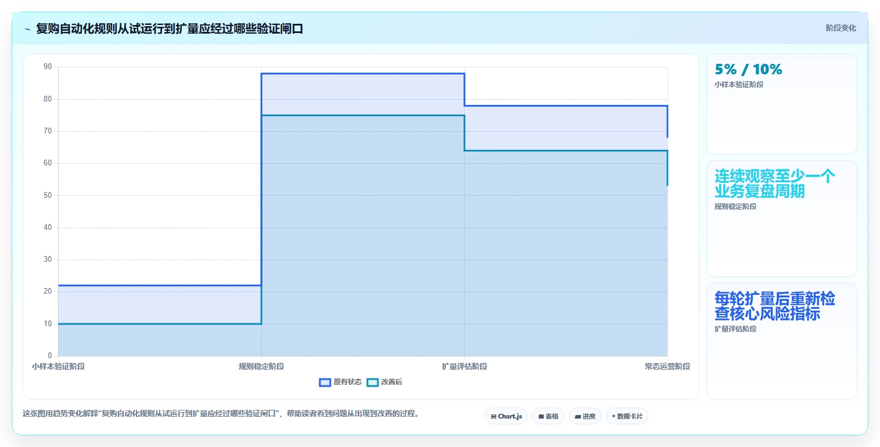Image resolution: width=880 pixels, height=447 pixels.
Task: Click the 小样本验证阶段 x-axis label
Action: 58,367
